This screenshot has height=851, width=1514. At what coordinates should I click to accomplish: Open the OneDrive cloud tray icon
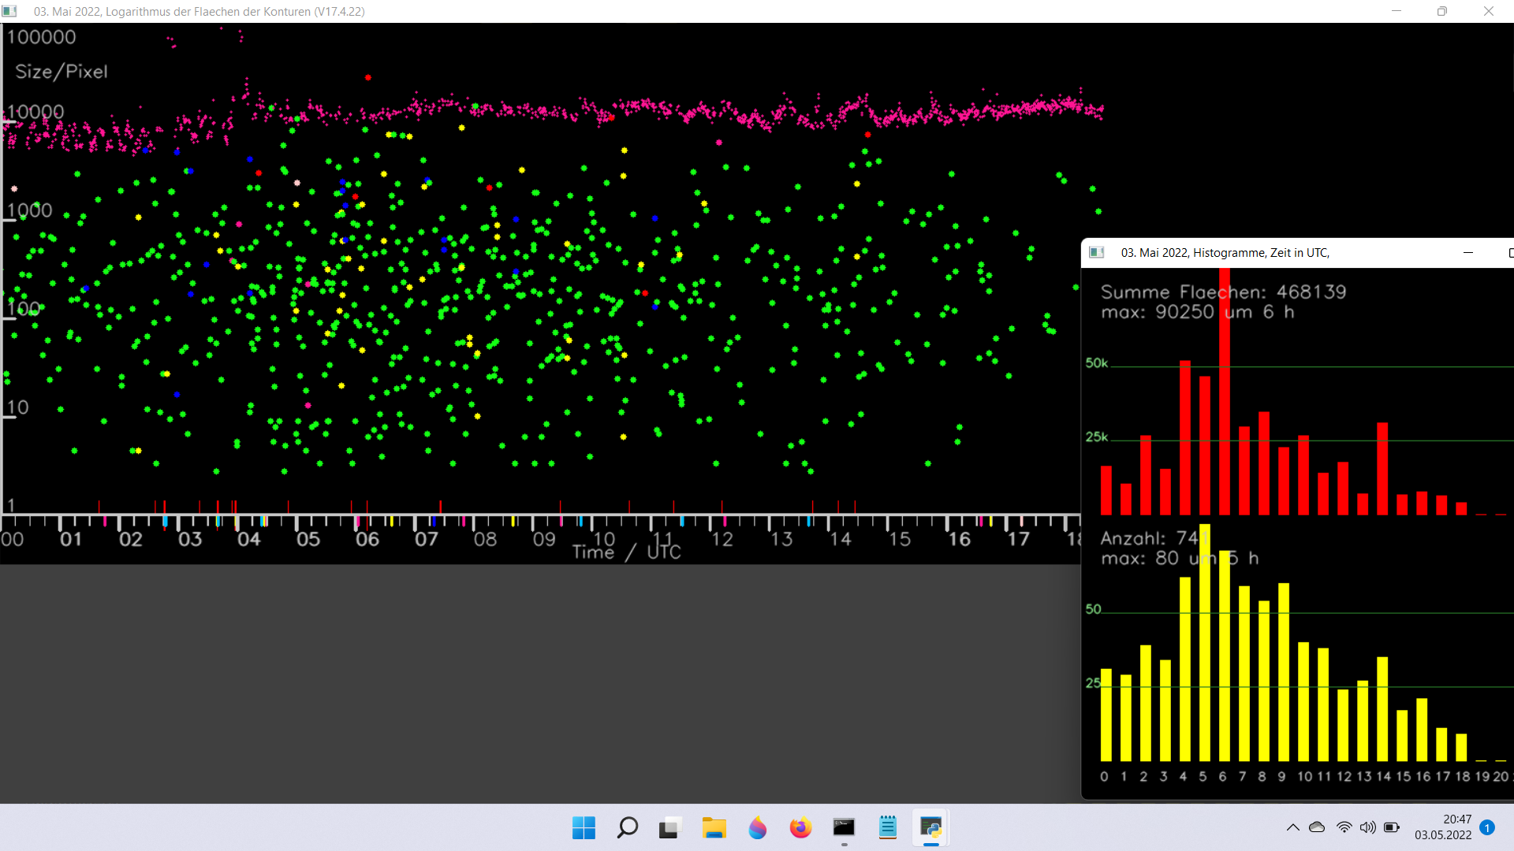[x=1317, y=827]
